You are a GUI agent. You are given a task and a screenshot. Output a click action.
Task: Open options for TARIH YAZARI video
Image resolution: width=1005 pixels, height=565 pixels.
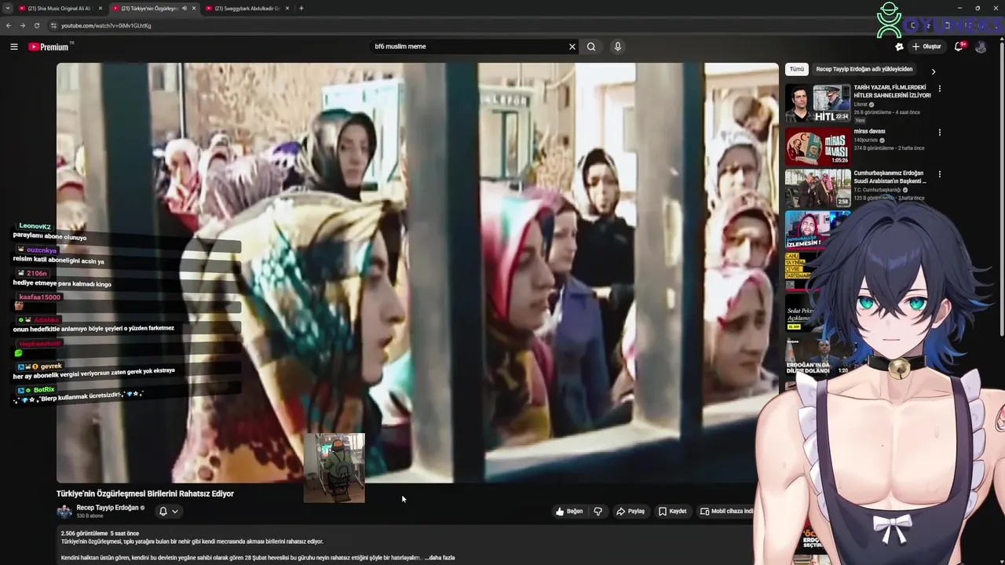pos(940,89)
